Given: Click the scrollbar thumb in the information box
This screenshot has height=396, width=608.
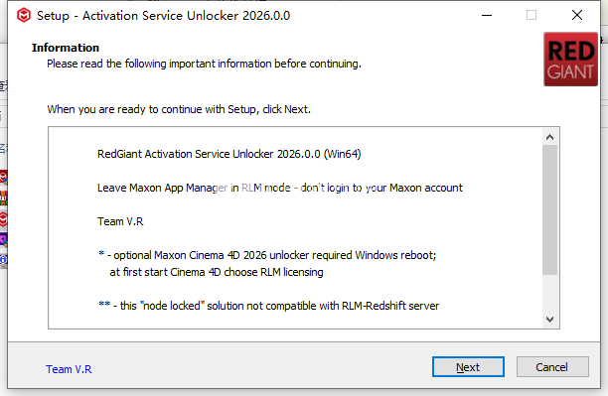Looking at the screenshot, I should click(549, 210).
